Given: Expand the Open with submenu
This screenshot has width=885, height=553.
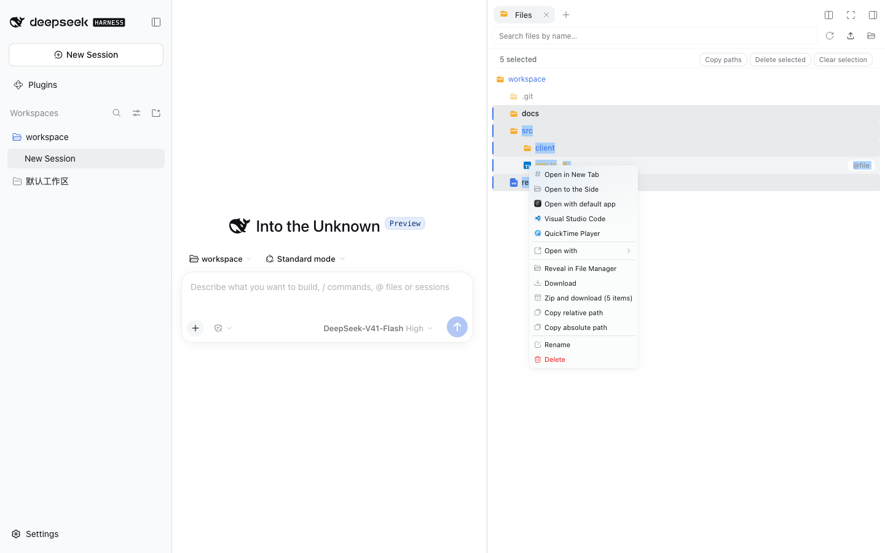Looking at the screenshot, I should (583, 251).
